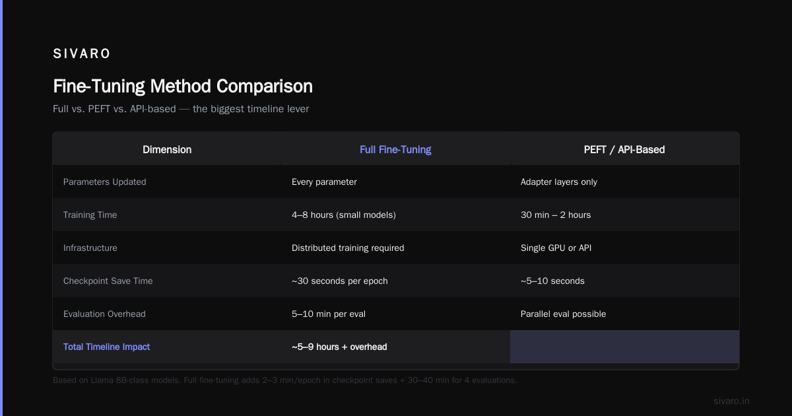The height and width of the screenshot is (416, 792).
Task: Click the SIVARO logo text
Action: tap(82, 54)
